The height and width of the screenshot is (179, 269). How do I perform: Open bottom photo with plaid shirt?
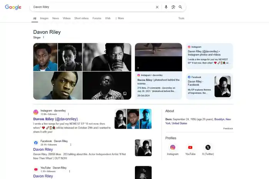tap(107, 85)
